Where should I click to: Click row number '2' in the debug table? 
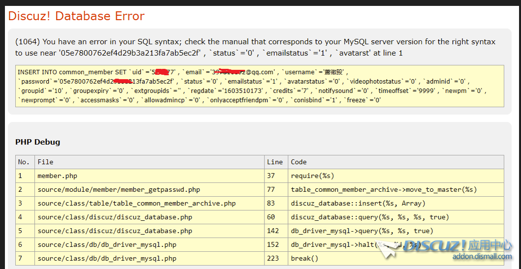(x=25, y=190)
